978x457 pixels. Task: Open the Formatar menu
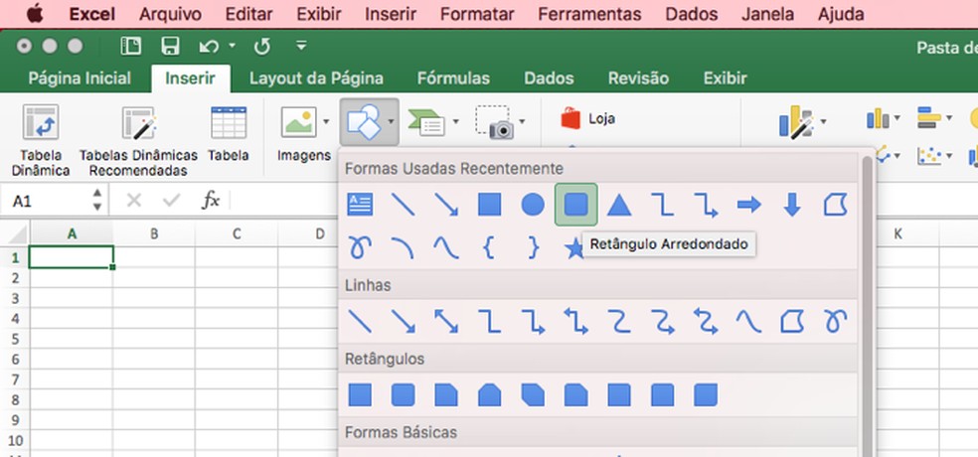[x=477, y=14]
